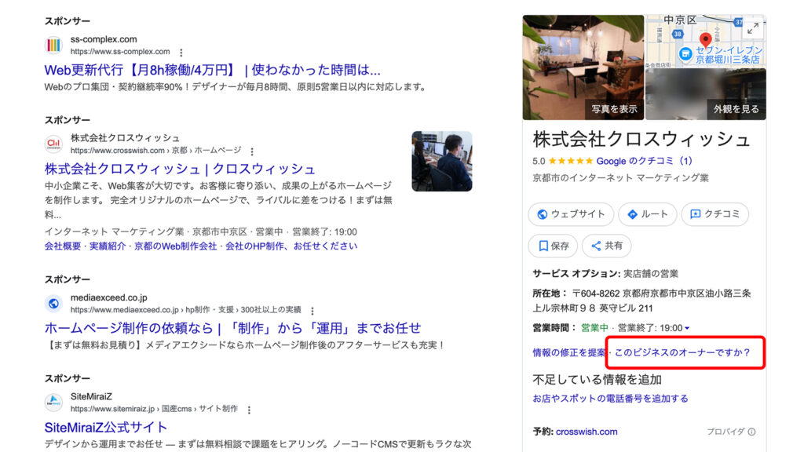Click the 営業中 open status text
Viewport: 804px width, 452px height.
(594, 328)
